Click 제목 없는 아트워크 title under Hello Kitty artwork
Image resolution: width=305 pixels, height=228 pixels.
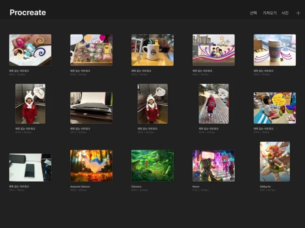pyautogui.click(x=19, y=71)
